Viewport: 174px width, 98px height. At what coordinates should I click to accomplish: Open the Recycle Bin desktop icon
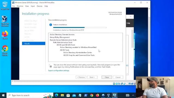5,5
